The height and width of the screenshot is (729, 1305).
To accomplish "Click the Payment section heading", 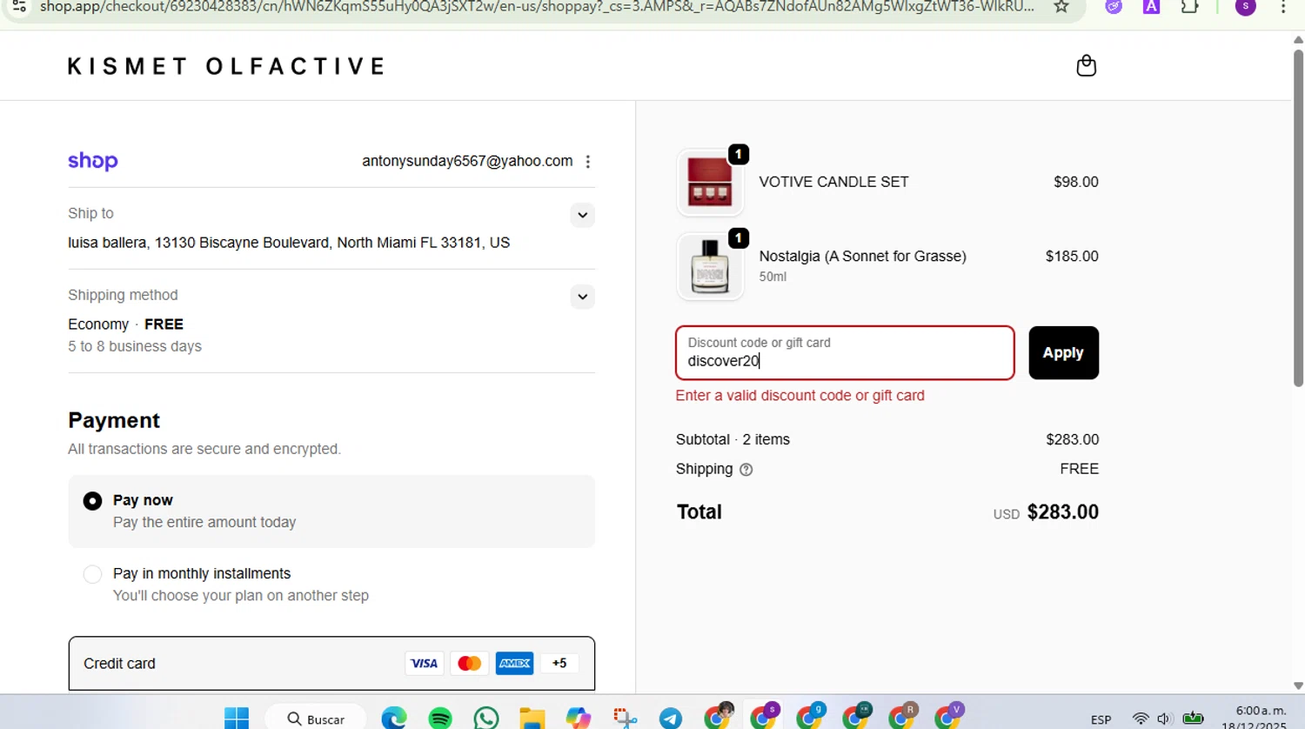I will 114,420.
